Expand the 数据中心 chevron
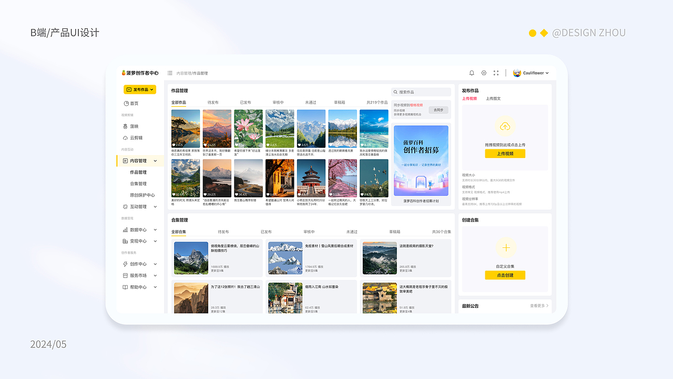 click(155, 230)
